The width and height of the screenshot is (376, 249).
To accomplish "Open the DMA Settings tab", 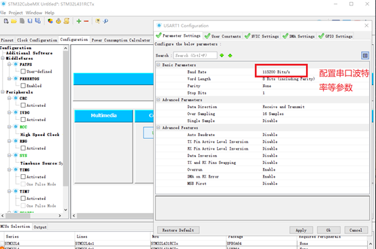I will click(x=298, y=36).
